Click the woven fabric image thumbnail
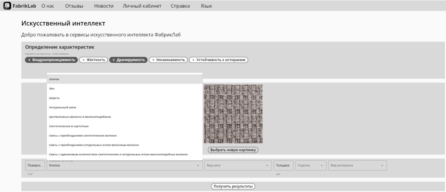Screen dimensions: 446x192 pos(233,114)
